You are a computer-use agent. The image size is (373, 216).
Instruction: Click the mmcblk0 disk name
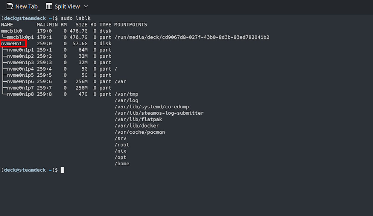(12, 31)
